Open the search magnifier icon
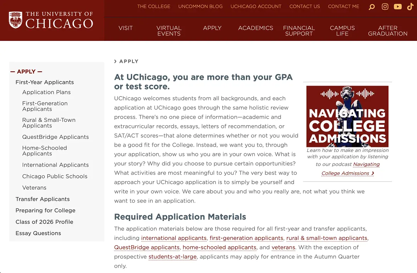The width and height of the screenshot is (417, 273). 372,7
